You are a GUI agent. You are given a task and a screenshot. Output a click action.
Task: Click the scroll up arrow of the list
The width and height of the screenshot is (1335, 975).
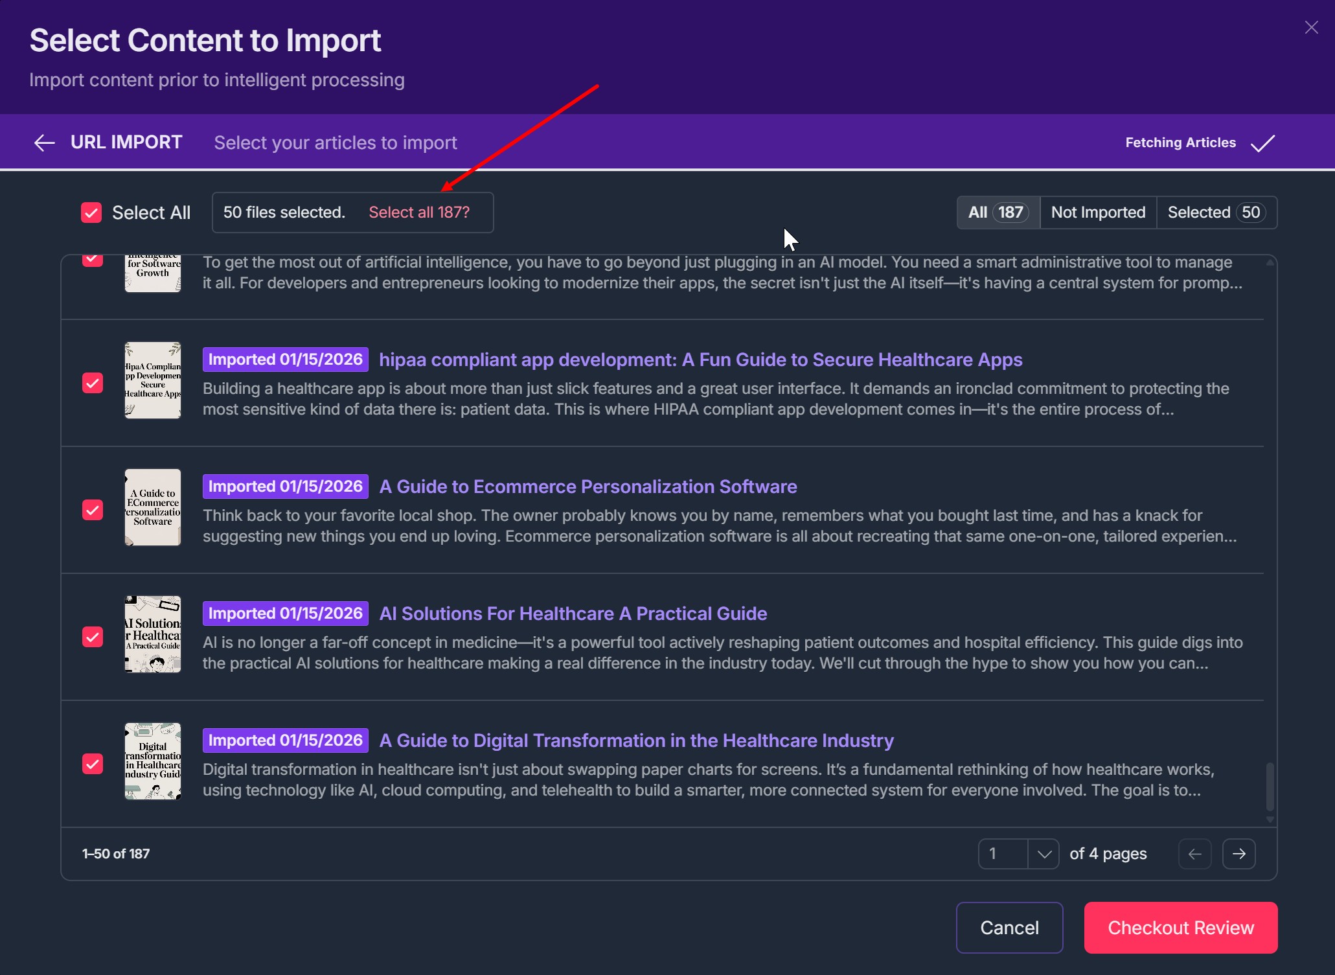tap(1270, 262)
